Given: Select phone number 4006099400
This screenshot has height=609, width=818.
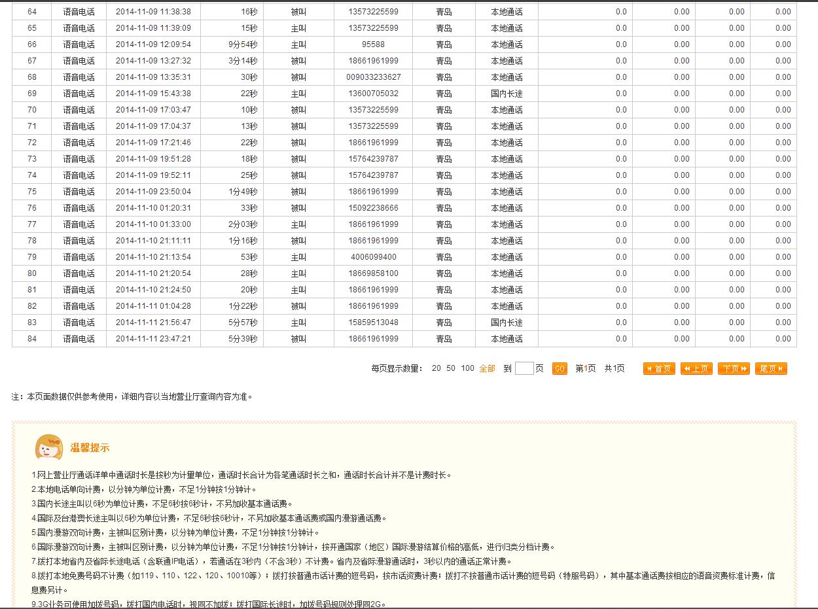Looking at the screenshot, I should click(x=373, y=257).
